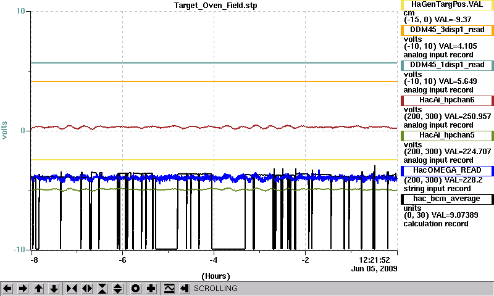The width and height of the screenshot is (494, 296).
Task: Shift the plot up with up arrow
Action: [x=38, y=289]
